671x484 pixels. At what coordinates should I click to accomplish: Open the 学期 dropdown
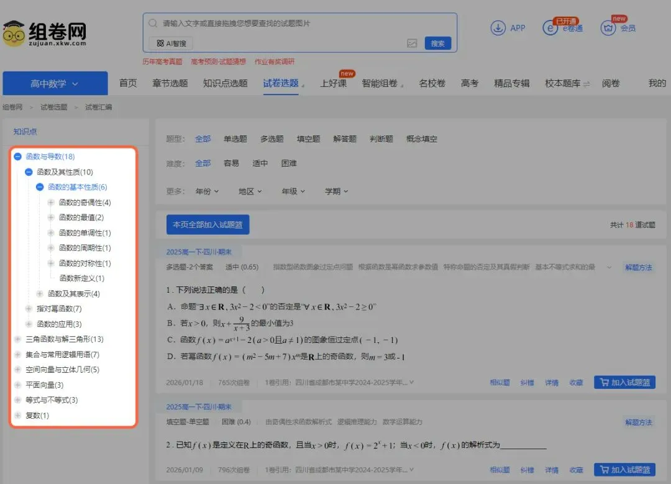tap(337, 191)
